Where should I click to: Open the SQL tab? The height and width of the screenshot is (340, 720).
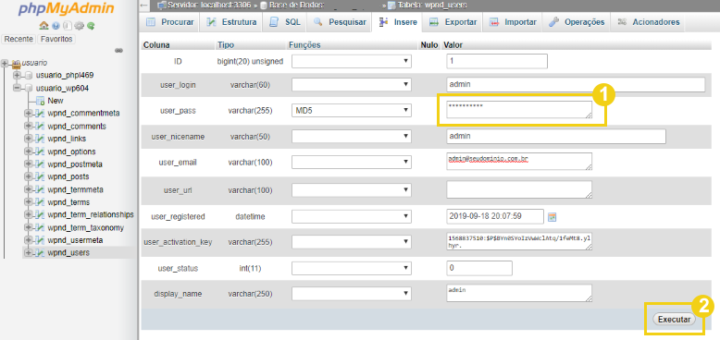pyautogui.click(x=285, y=22)
